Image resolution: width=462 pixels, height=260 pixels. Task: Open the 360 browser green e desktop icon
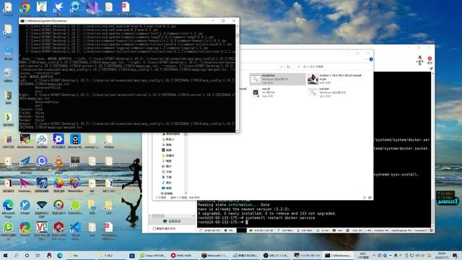[x=8, y=230]
